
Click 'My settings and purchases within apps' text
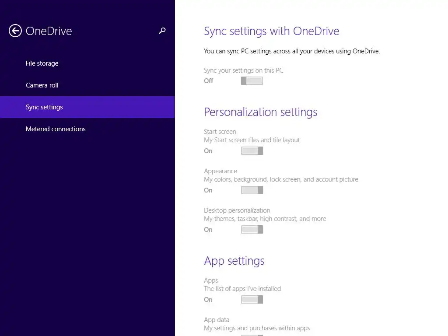tap(257, 328)
